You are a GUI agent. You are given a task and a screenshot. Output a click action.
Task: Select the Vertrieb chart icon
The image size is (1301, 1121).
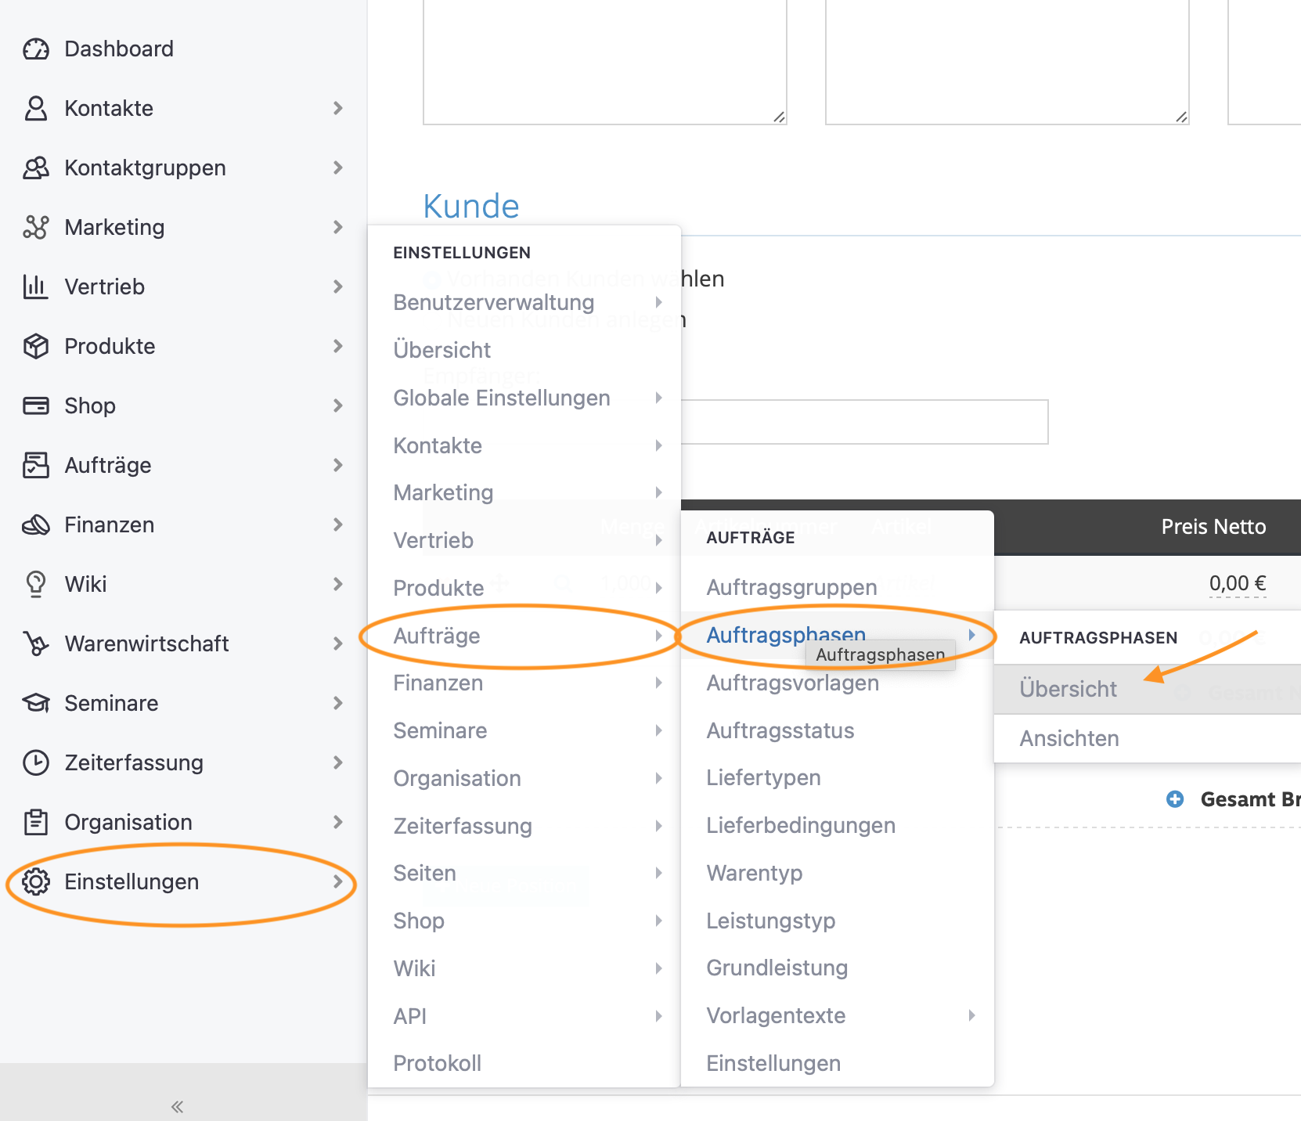pyautogui.click(x=35, y=287)
